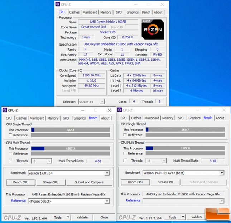Image resolution: width=231 pixels, height=223 pixels.
Task: Toggle Threads checkbox in Version 17 bench window
Action: 10,161
